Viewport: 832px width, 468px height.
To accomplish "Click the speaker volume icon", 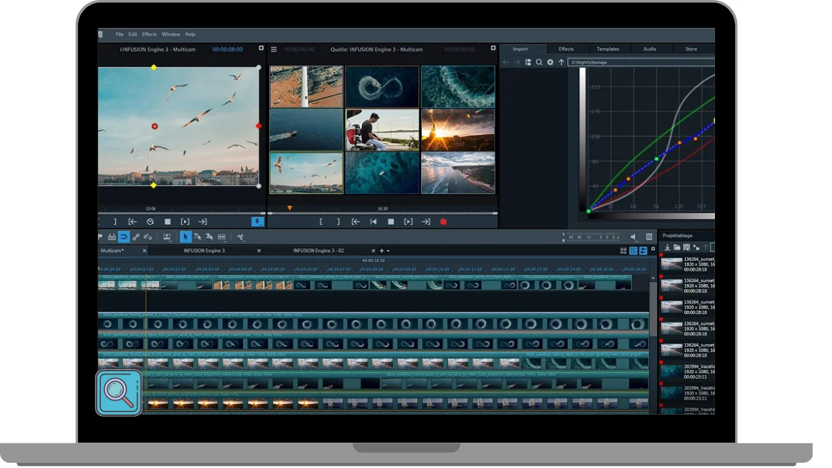I will pyautogui.click(x=634, y=237).
